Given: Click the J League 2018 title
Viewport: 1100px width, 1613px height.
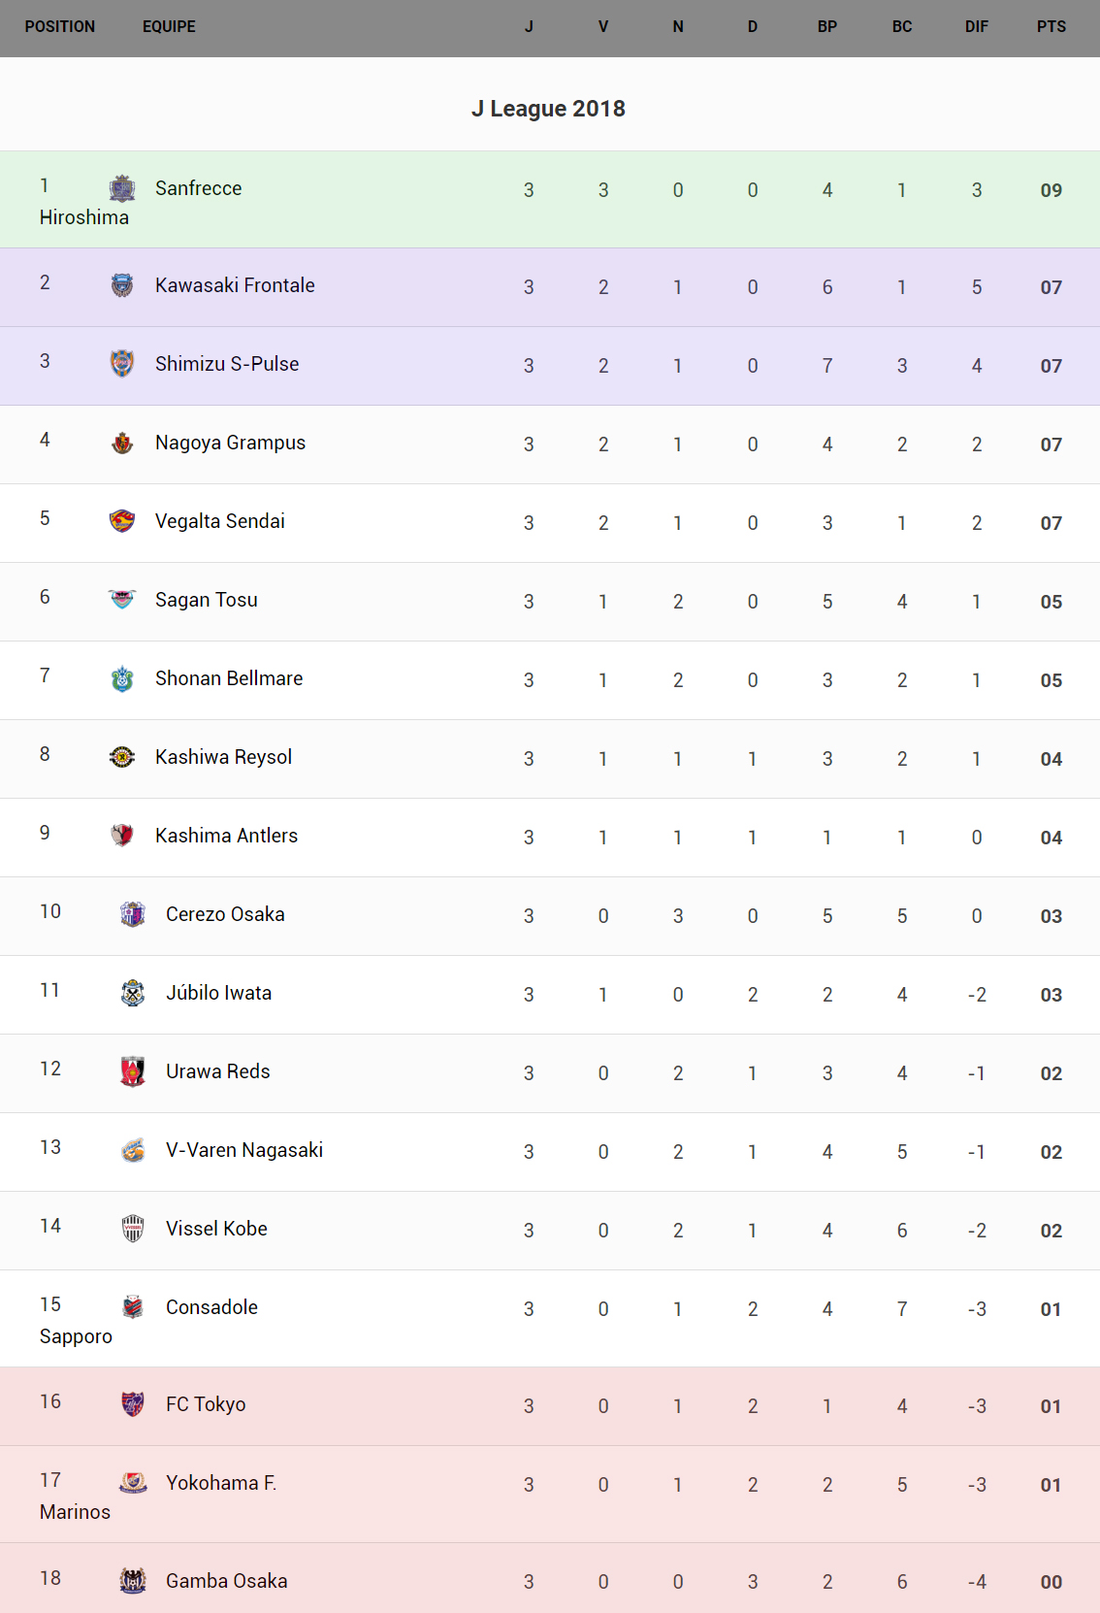Looking at the screenshot, I should 548,109.
